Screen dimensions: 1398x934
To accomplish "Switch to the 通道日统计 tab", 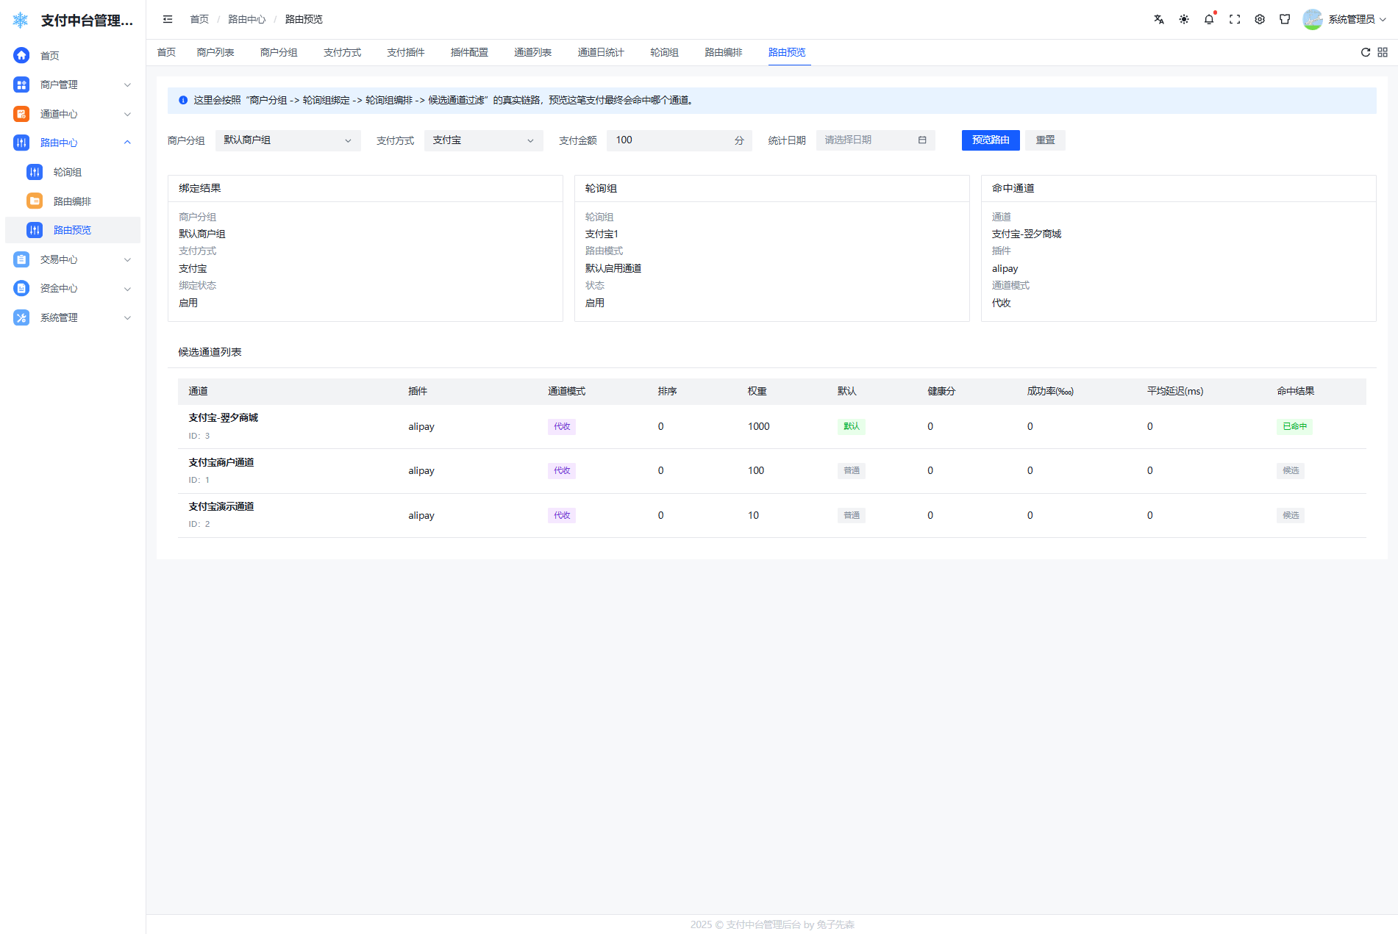I will 600,52.
